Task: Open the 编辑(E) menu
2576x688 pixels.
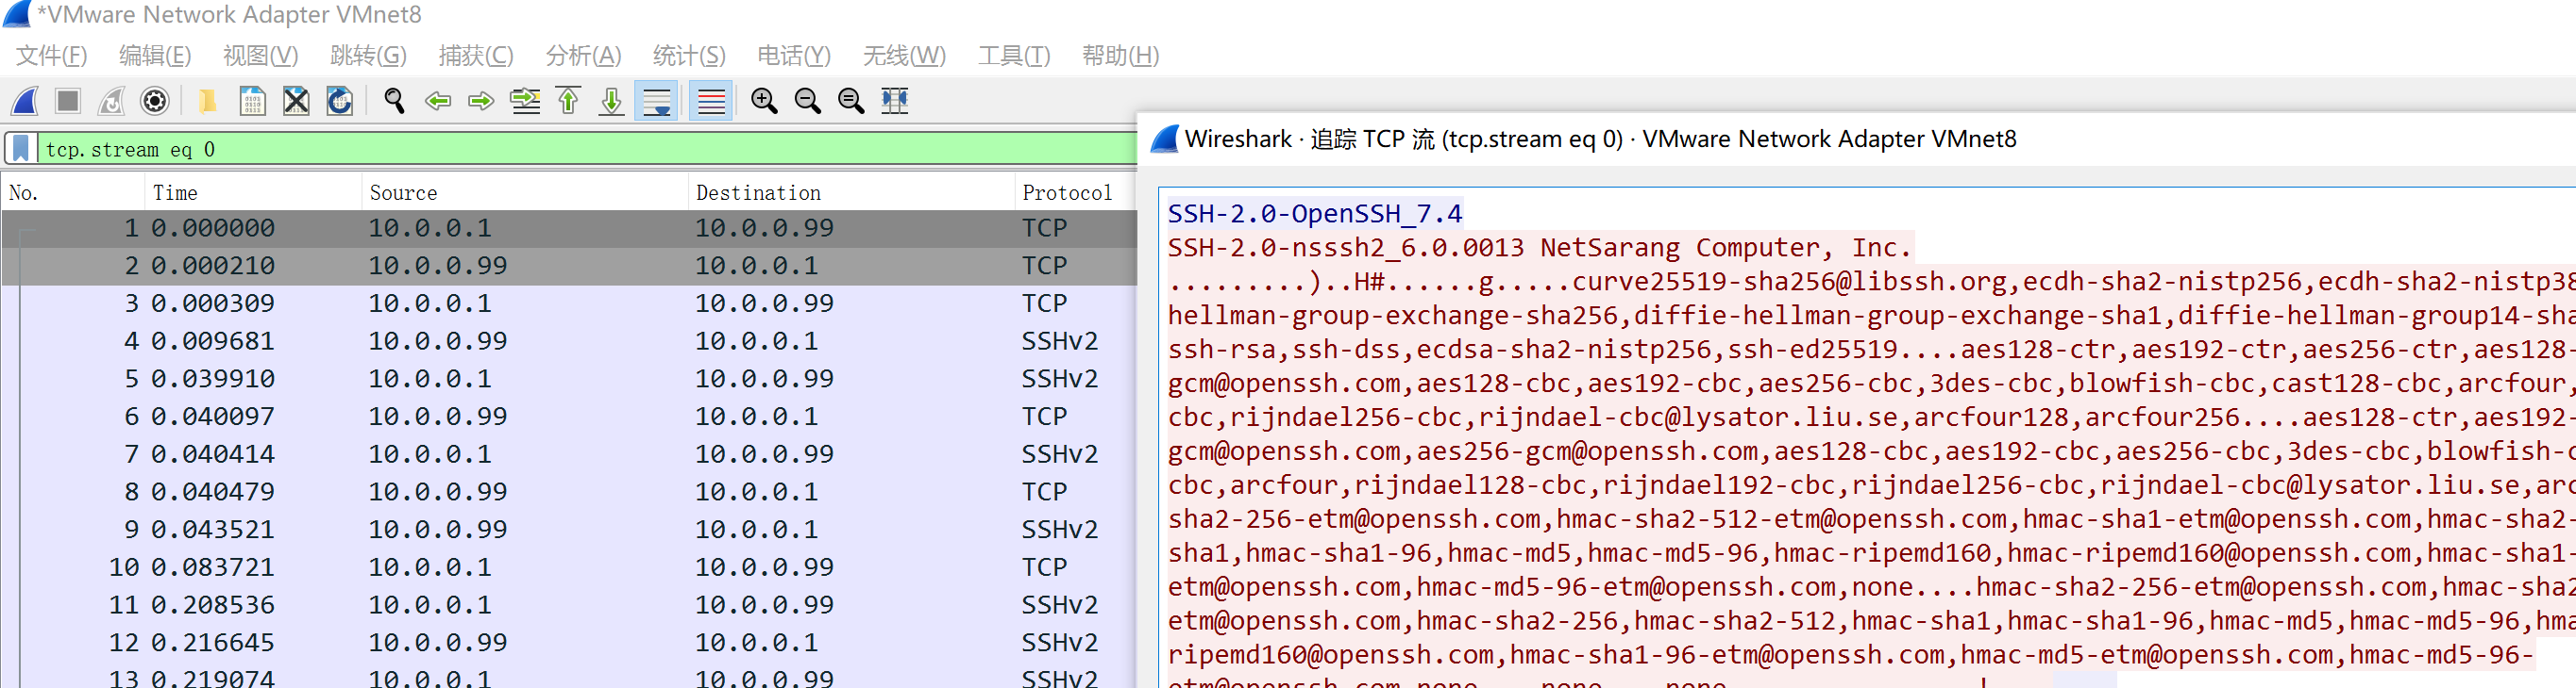Action: pos(155,56)
